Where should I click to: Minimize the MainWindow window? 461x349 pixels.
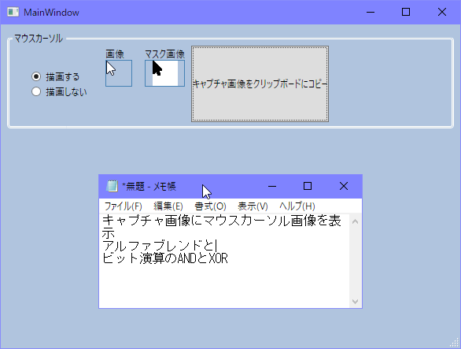coord(371,12)
